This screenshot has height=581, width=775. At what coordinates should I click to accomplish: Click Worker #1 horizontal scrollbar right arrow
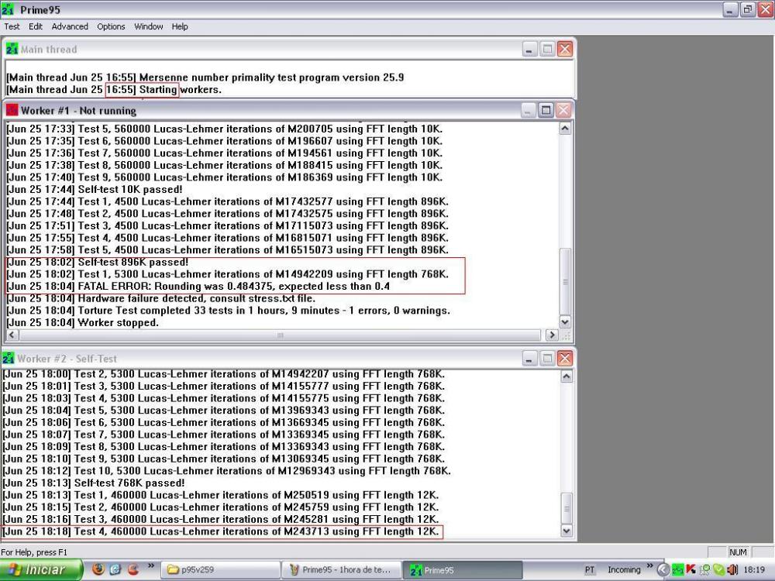pyautogui.click(x=553, y=335)
